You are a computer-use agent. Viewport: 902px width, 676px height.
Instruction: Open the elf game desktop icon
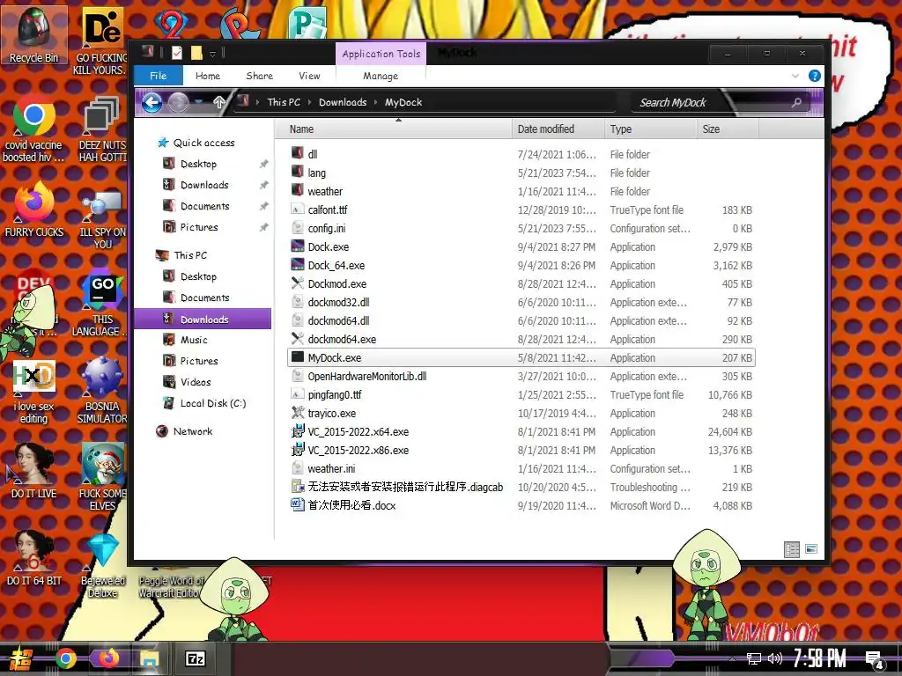[x=102, y=476]
